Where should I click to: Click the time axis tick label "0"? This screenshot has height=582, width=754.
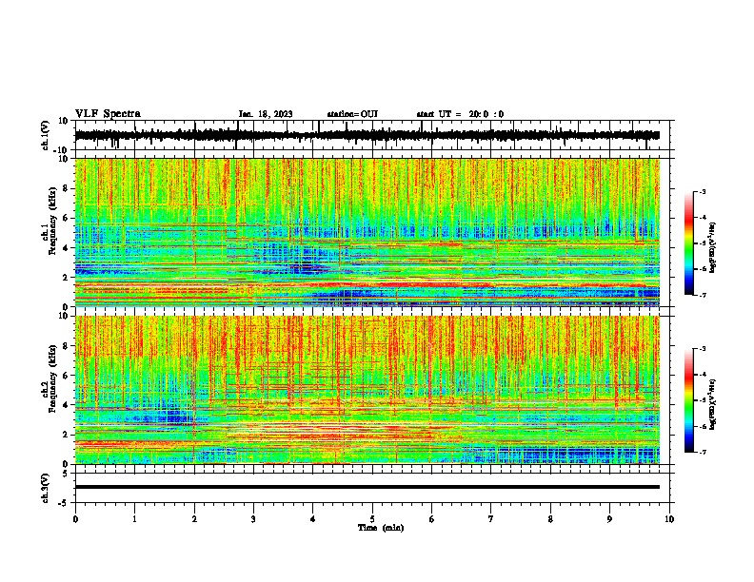coord(75,519)
